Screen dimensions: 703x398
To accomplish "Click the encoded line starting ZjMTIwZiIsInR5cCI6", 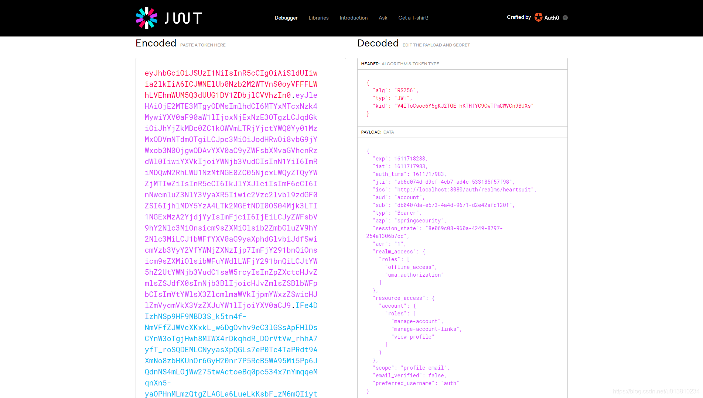I will point(231,184).
